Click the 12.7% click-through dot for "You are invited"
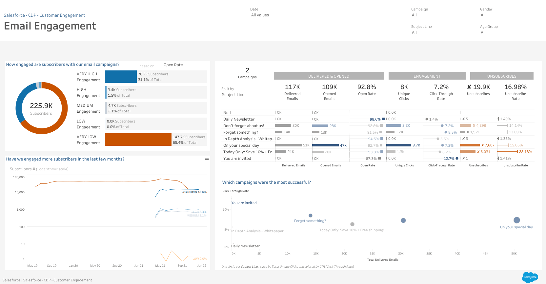 457,159
